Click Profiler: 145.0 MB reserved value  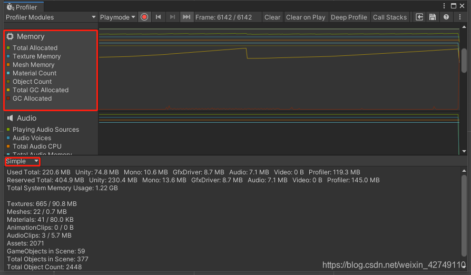click(353, 180)
